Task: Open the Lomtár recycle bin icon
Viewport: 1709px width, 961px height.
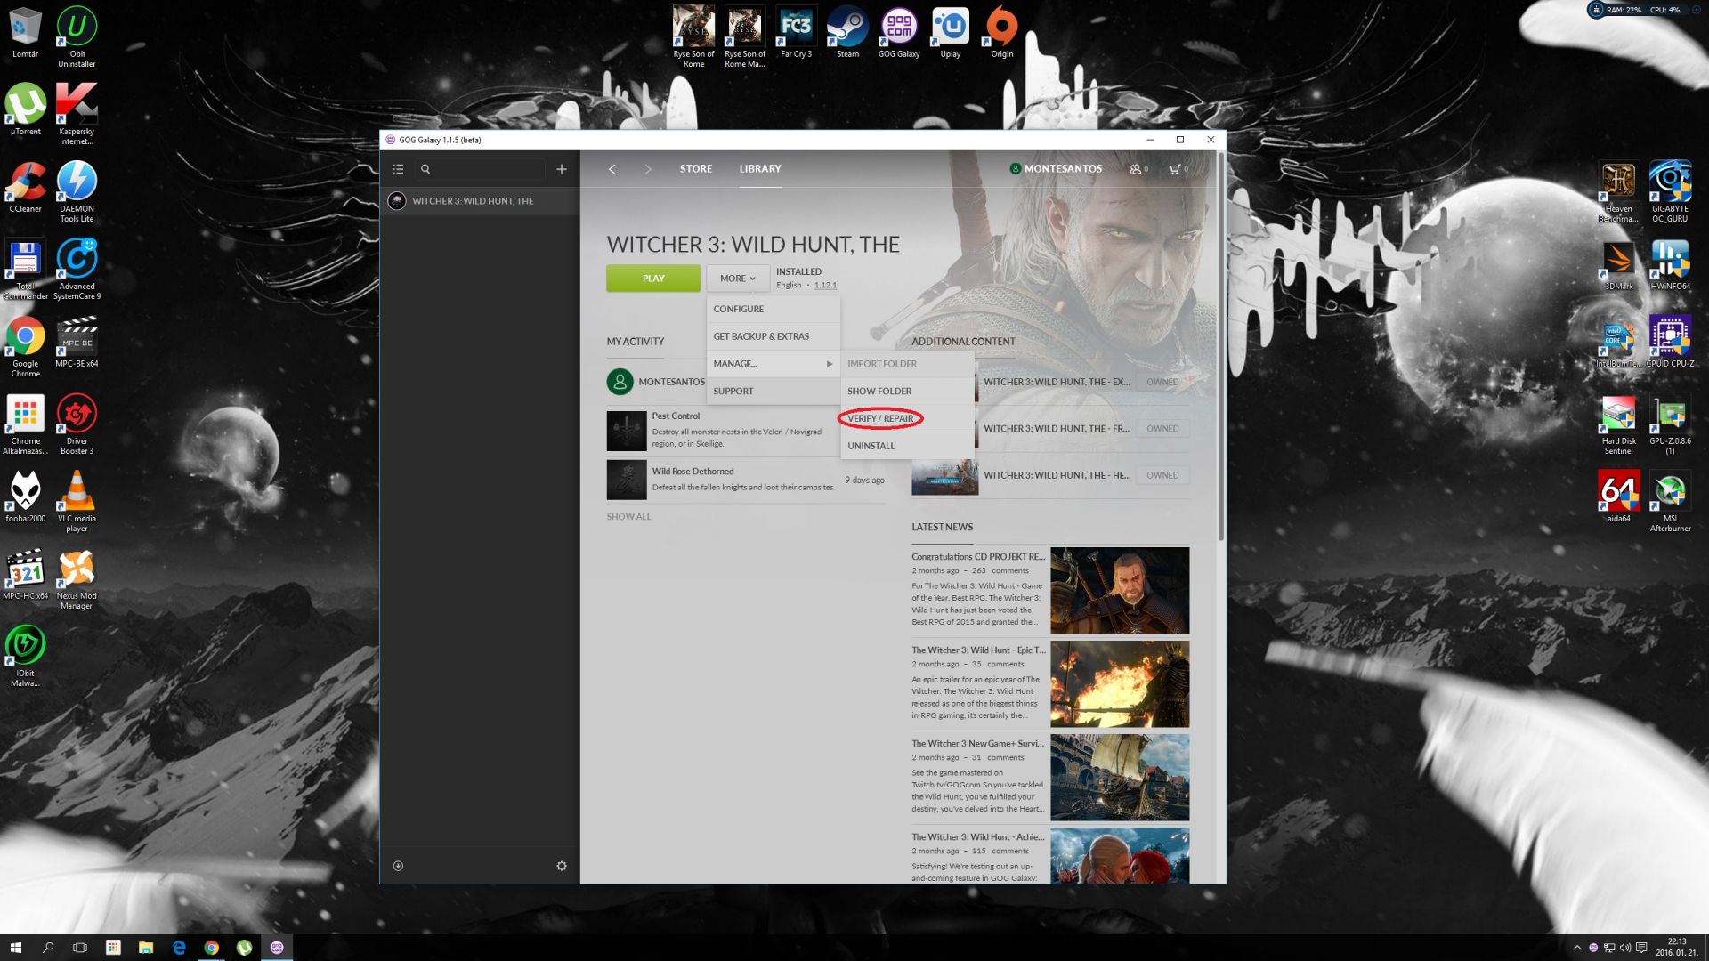Action: [x=26, y=34]
